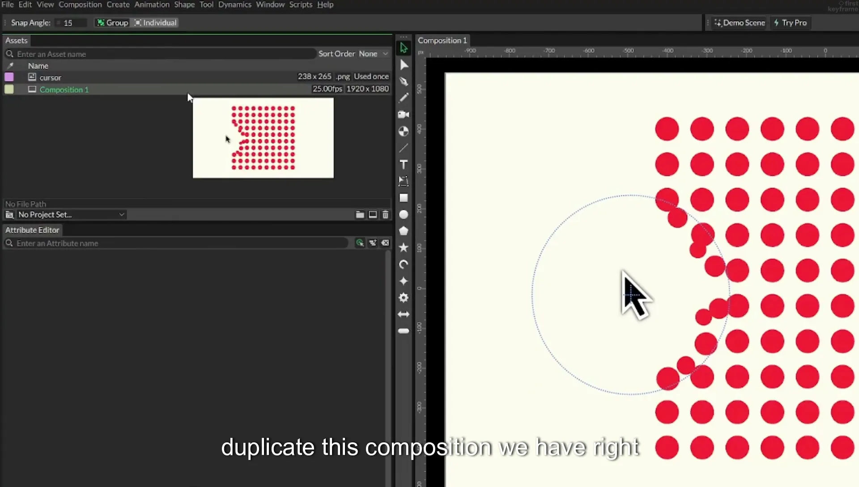859x487 pixels.
Task: Select the Pencil tool
Action: click(404, 98)
